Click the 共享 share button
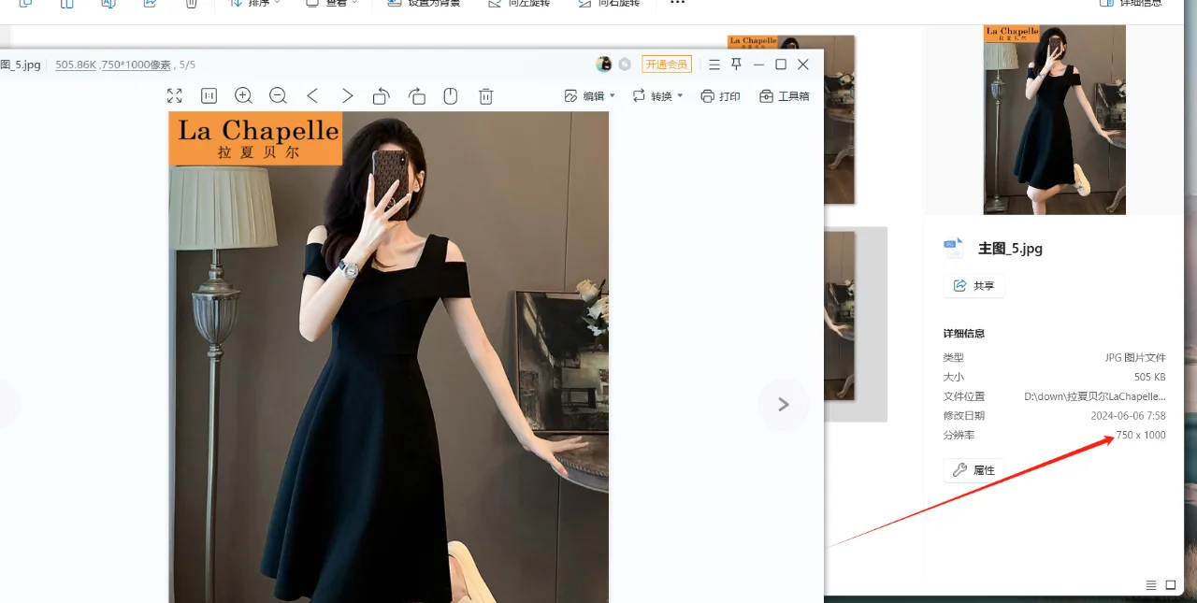 pos(973,285)
